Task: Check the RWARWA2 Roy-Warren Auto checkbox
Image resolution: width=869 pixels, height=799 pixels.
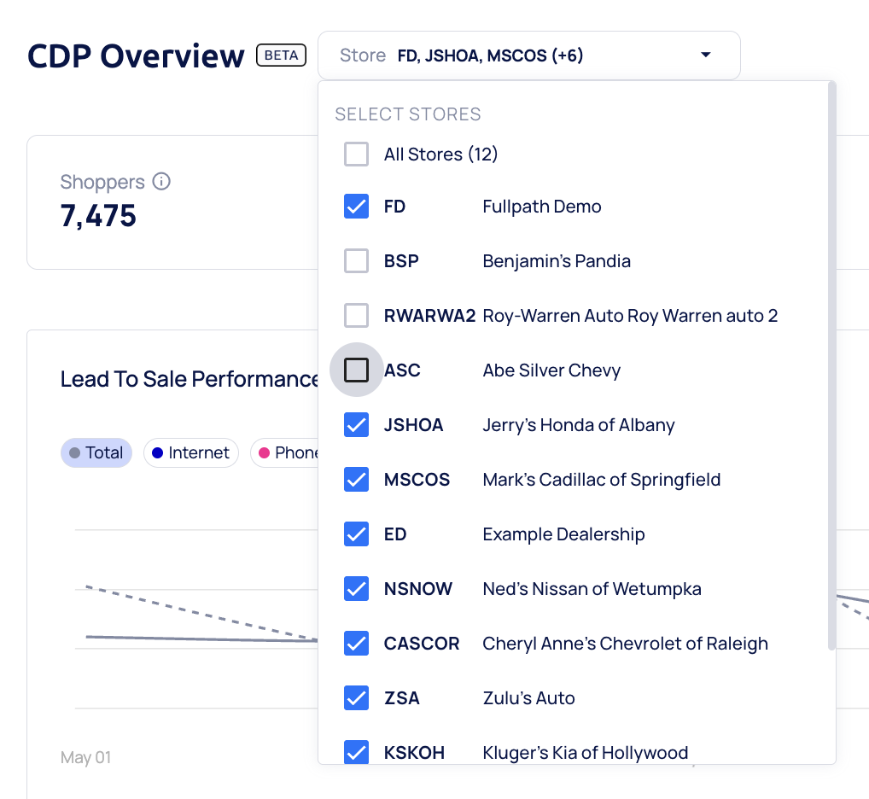Action: click(356, 316)
